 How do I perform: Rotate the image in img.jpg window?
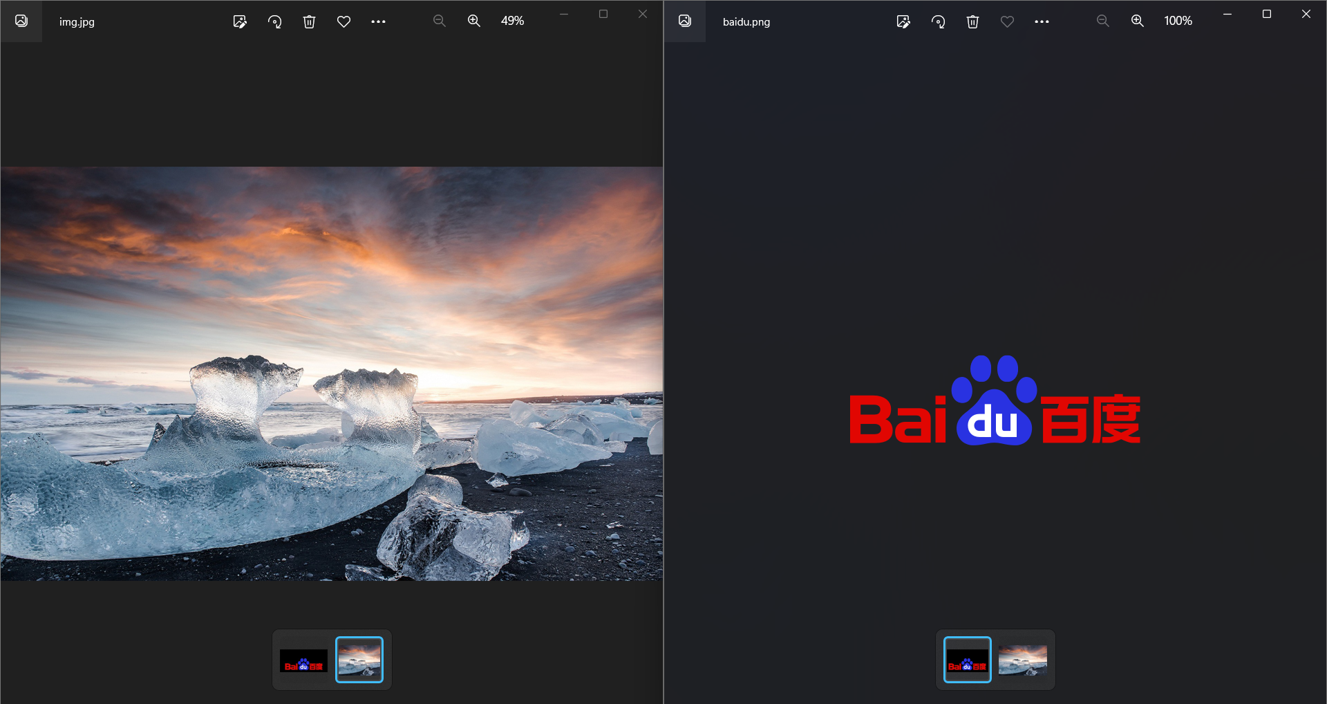274,21
